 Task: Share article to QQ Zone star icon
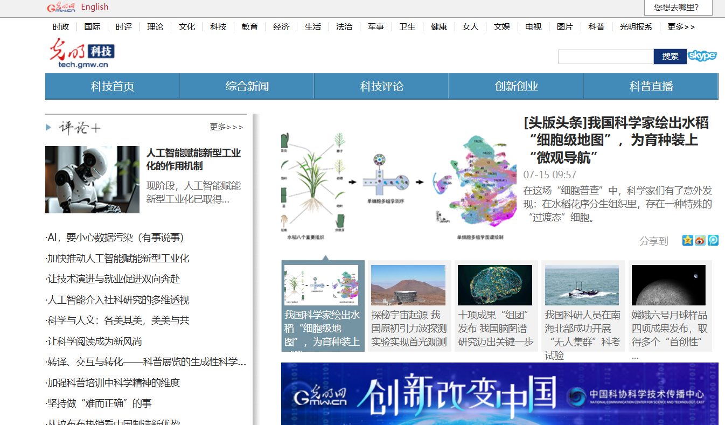pos(687,240)
